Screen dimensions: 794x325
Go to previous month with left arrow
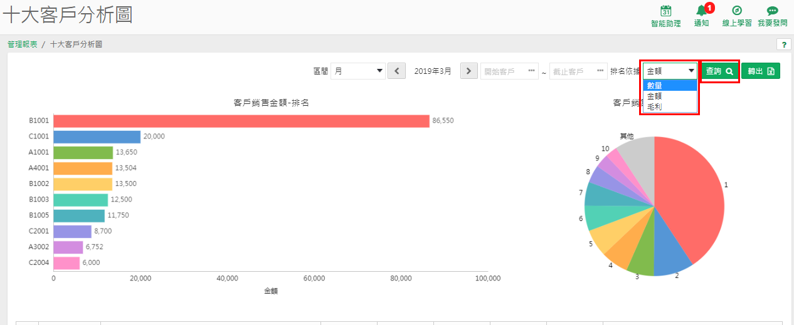coord(396,71)
